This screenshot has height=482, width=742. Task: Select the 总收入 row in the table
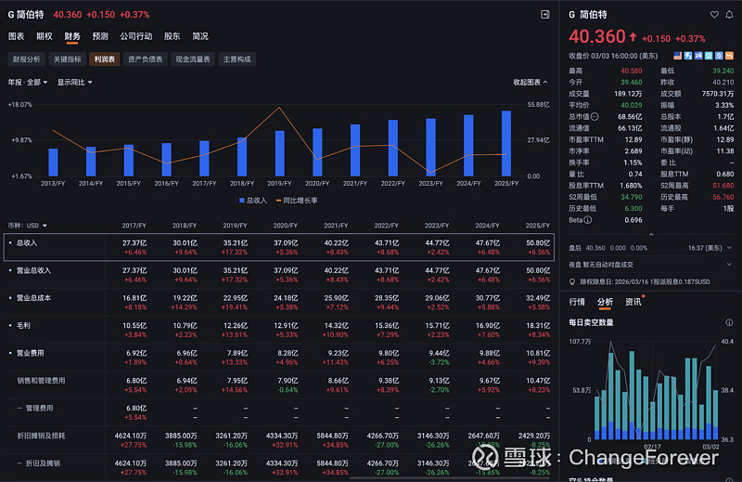[x=279, y=247]
